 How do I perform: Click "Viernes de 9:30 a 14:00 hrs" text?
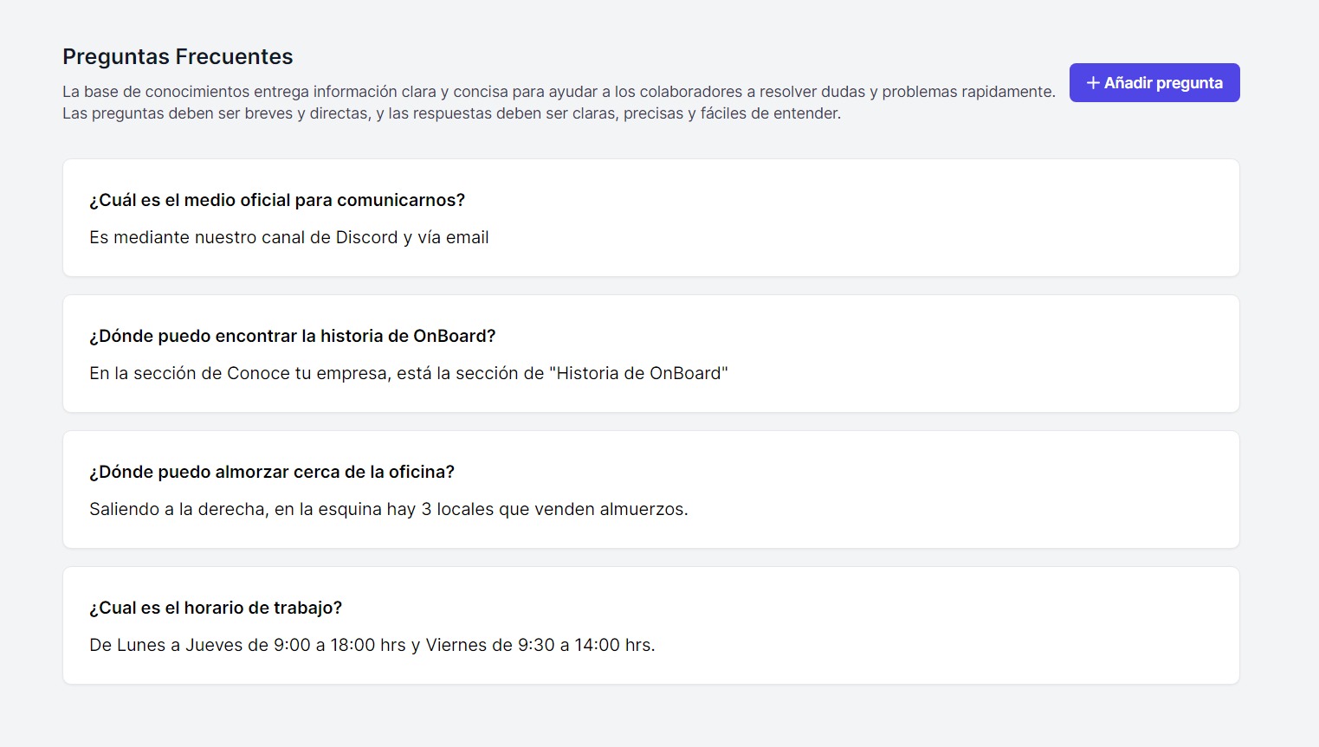tap(540, 645)
